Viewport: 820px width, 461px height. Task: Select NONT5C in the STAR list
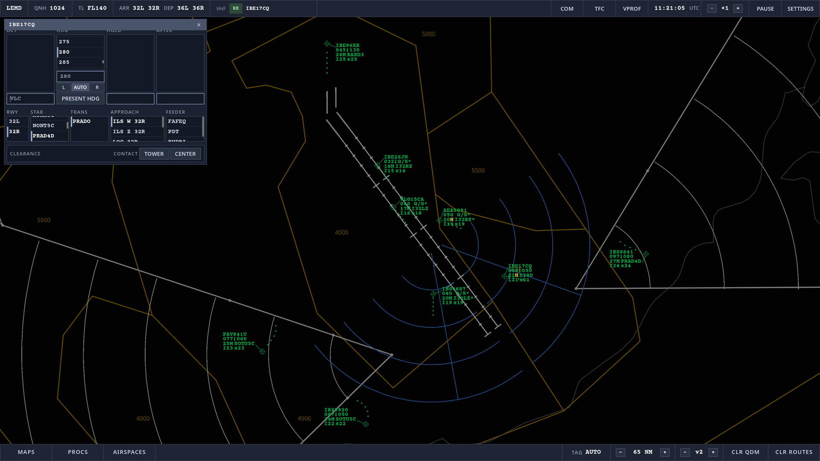coord(49,125)
